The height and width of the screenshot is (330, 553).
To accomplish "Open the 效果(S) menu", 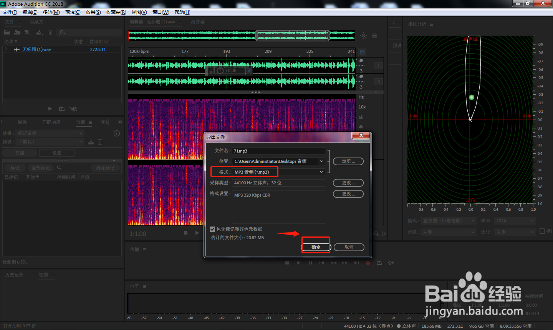I will pos(93,12).
